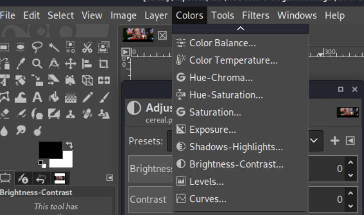Select the Pencil tool
Screen dimensions: 364x215
(87, 97)
